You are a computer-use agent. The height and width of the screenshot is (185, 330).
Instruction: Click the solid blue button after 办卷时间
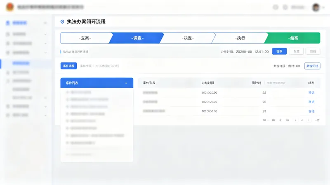tap(279, 51)
